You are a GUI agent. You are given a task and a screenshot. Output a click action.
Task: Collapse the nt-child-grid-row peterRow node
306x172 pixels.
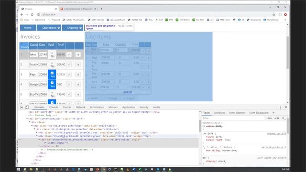(x=34, y=129)
